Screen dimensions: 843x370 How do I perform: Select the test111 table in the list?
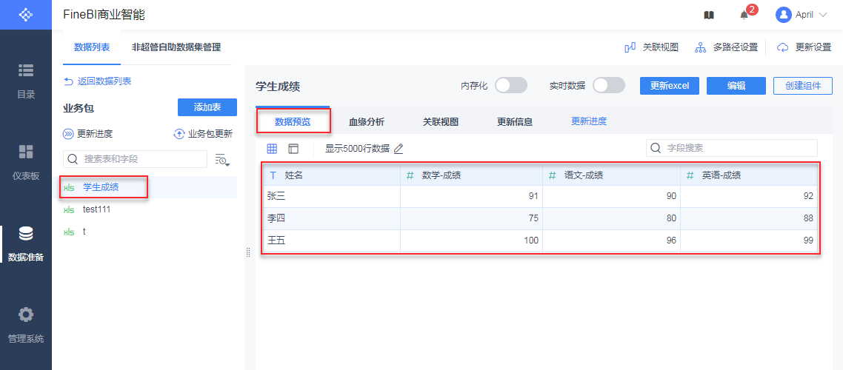click(96, 209)
